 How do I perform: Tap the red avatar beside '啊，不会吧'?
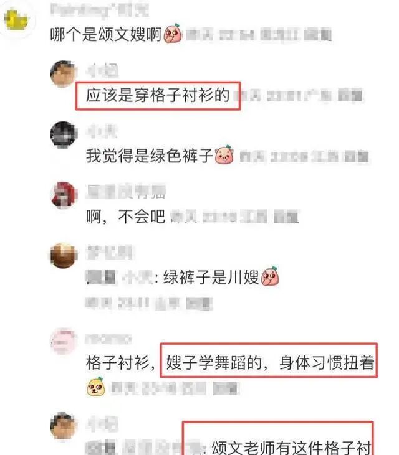point(64,195)
